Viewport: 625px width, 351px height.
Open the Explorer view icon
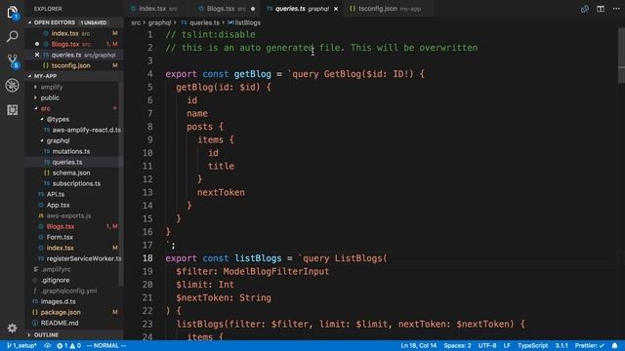(13, 13)
